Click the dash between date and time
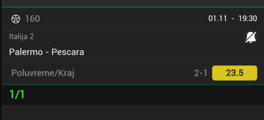This screenshot has width=264, height=120. 233,19
